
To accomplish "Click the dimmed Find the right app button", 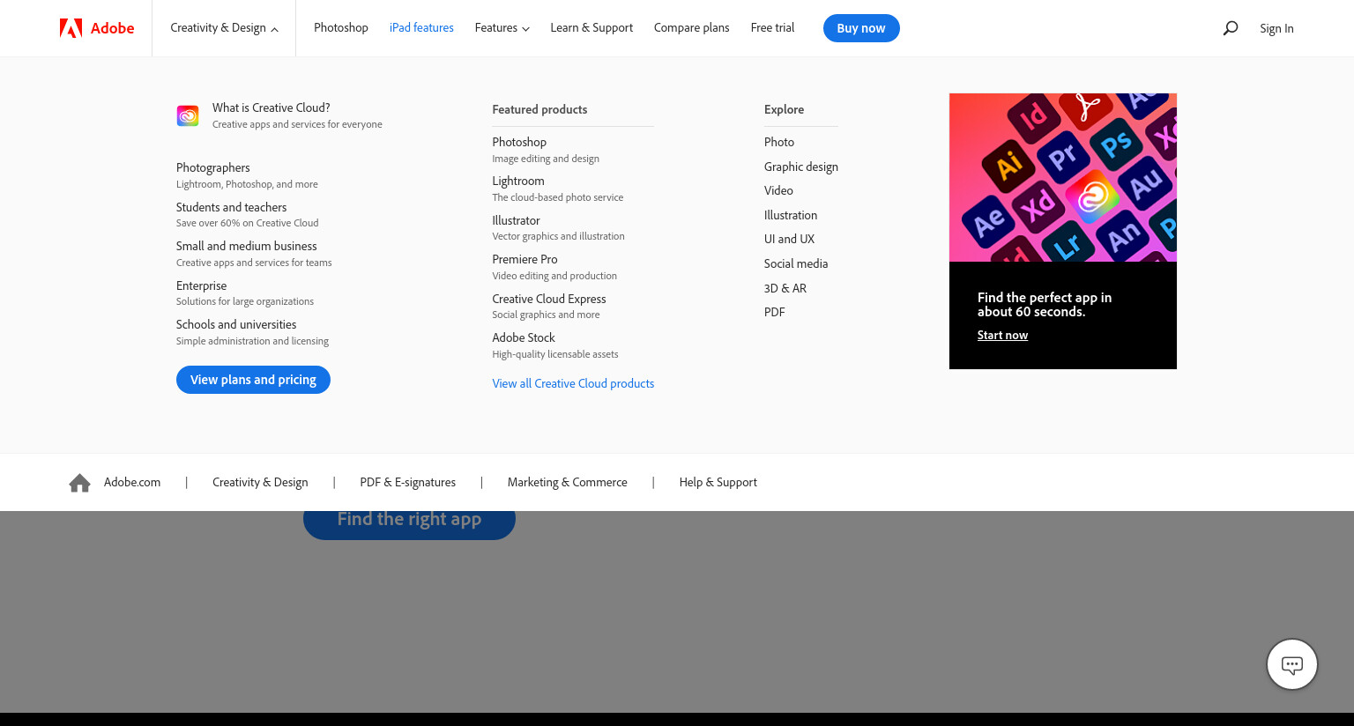I will click(409, 524).
